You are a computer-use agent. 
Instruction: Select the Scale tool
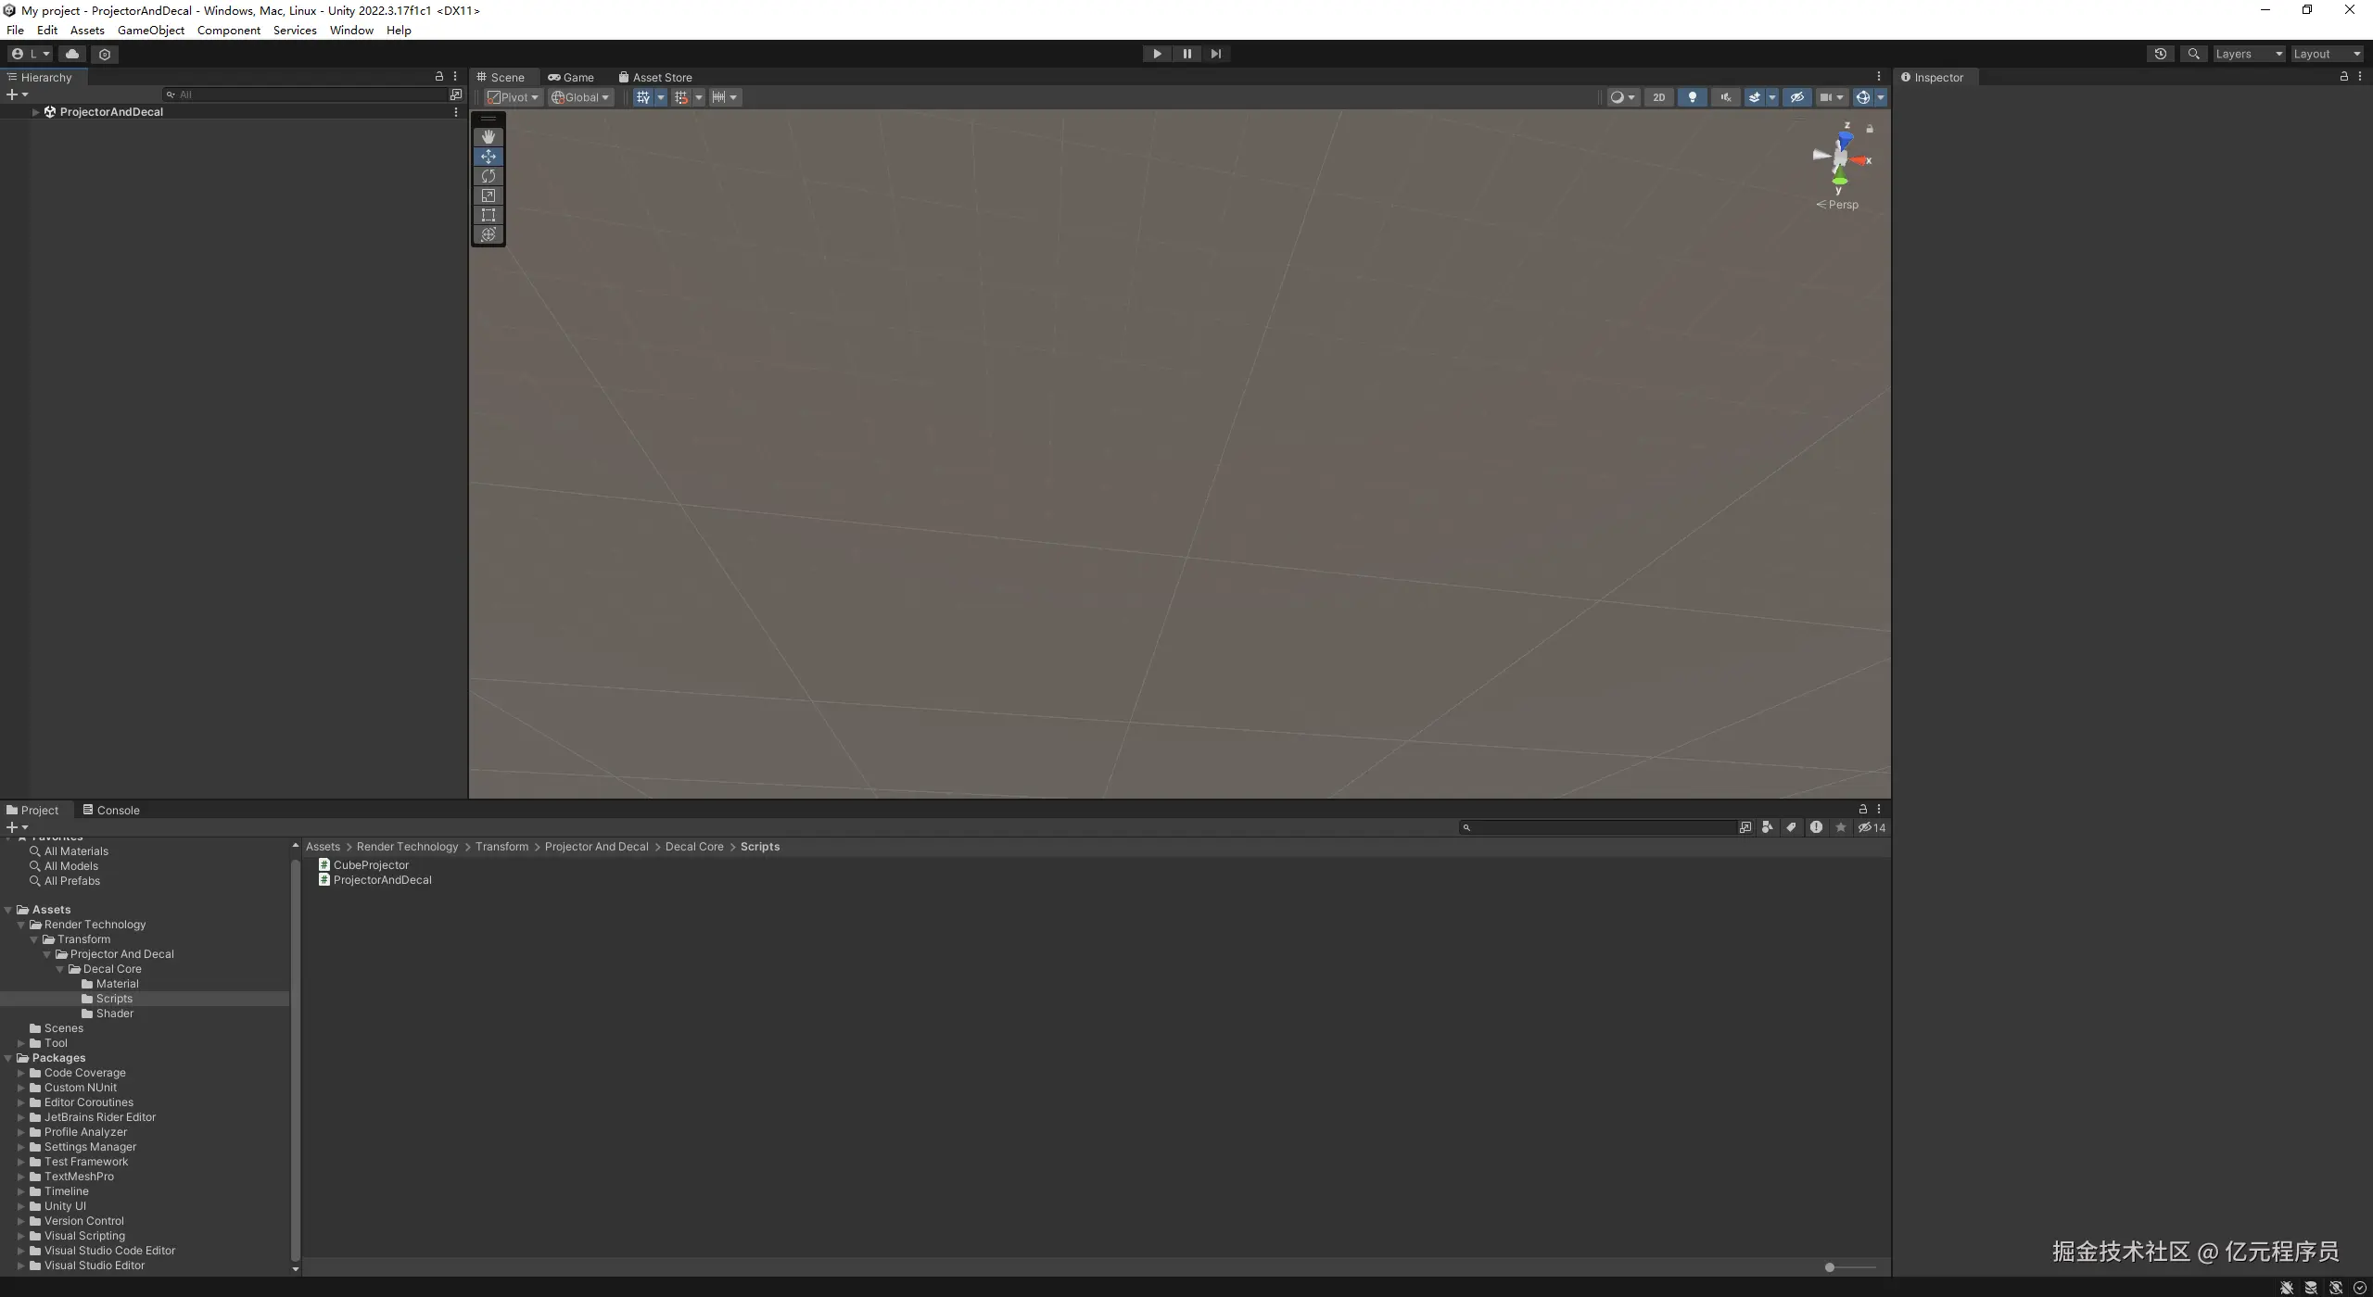point(489,195)
